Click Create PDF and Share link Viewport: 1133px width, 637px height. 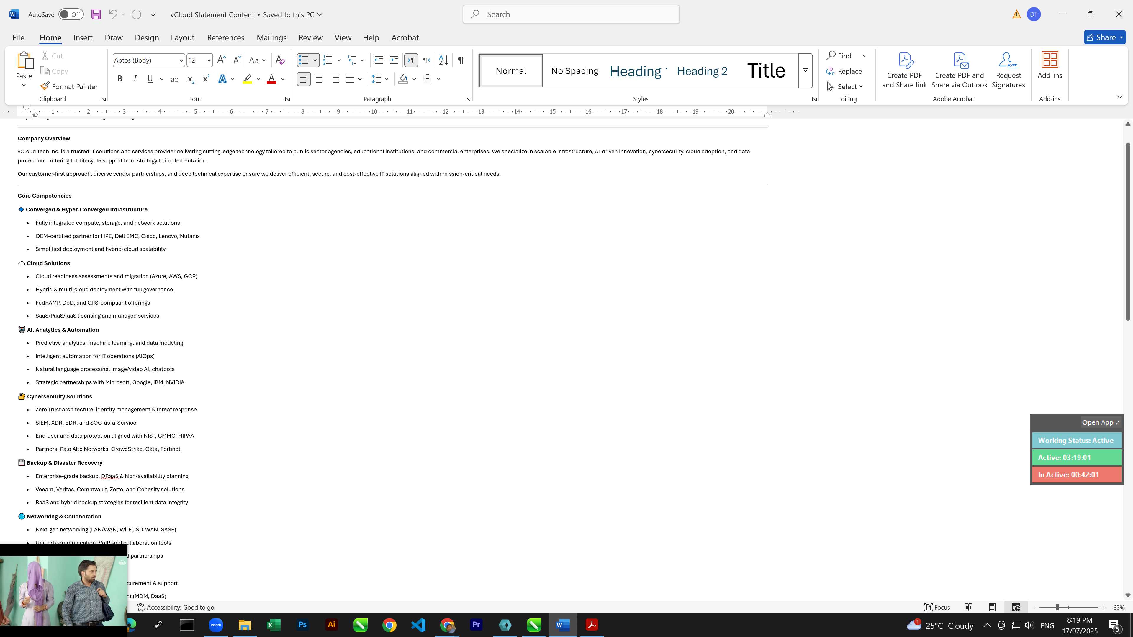coord(904,70)
